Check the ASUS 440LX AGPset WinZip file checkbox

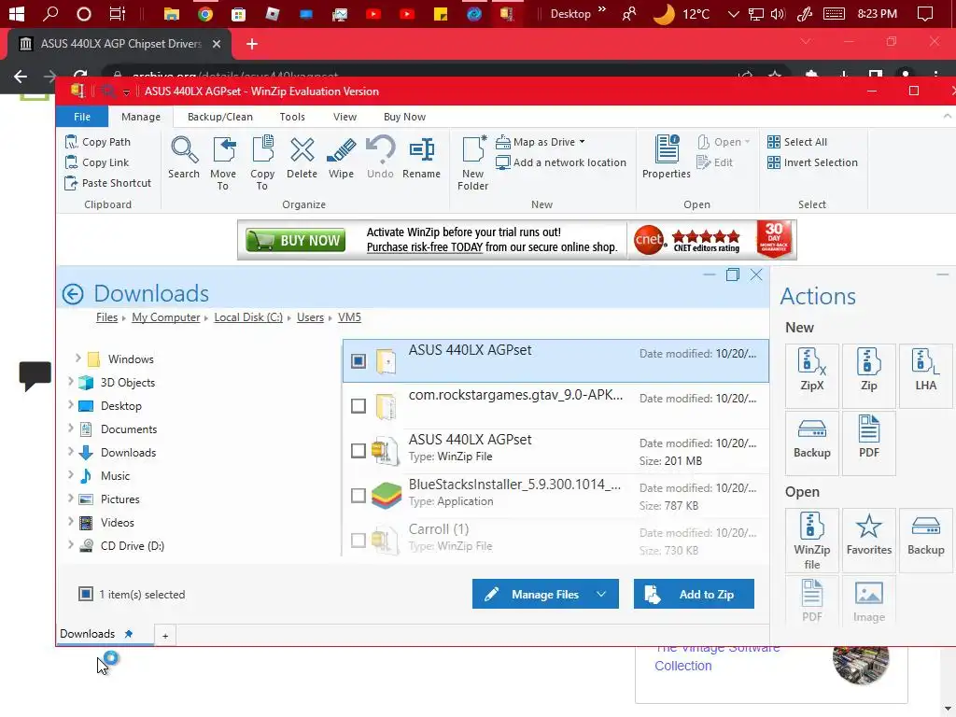click(358, 451)
